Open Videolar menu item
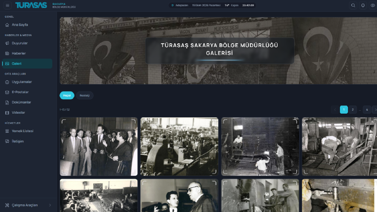 tap(27, 113)
